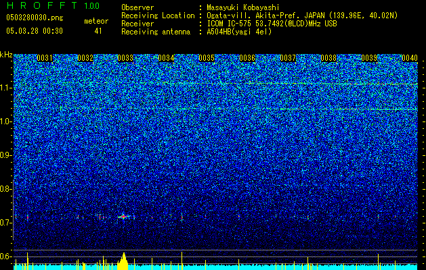Click the 0.6 kHz axis label
The height and width of the screenshot is (270, 426).
[5, 256]
